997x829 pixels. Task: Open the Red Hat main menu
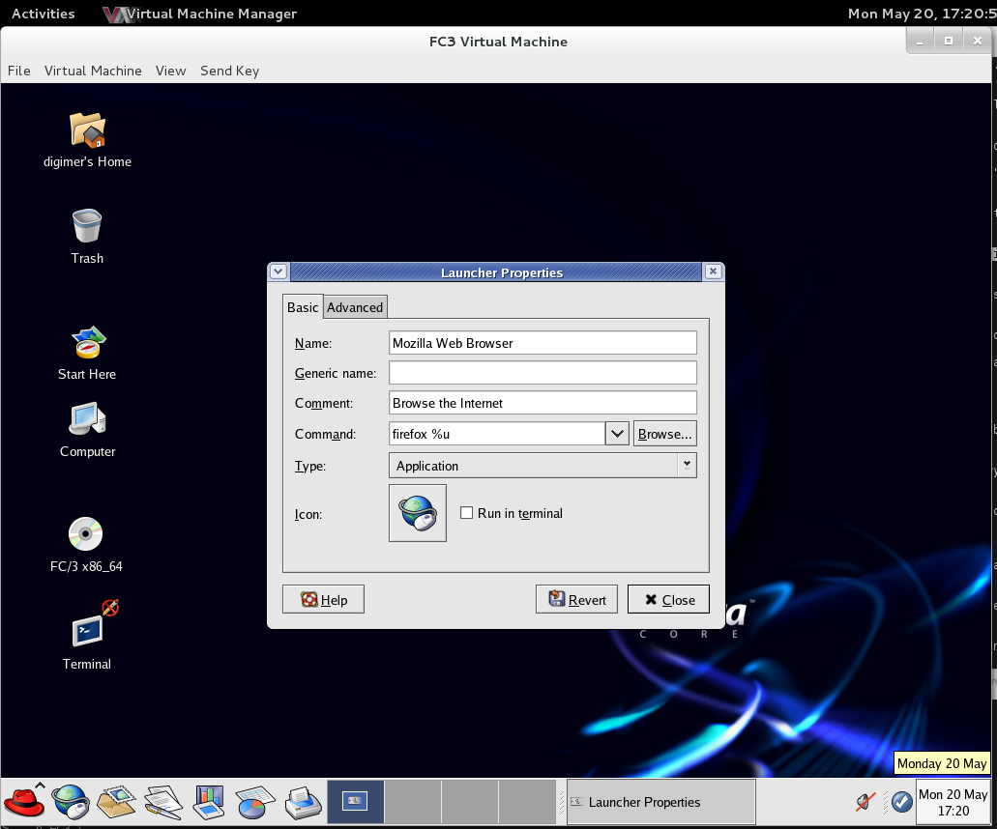(24, 802)
